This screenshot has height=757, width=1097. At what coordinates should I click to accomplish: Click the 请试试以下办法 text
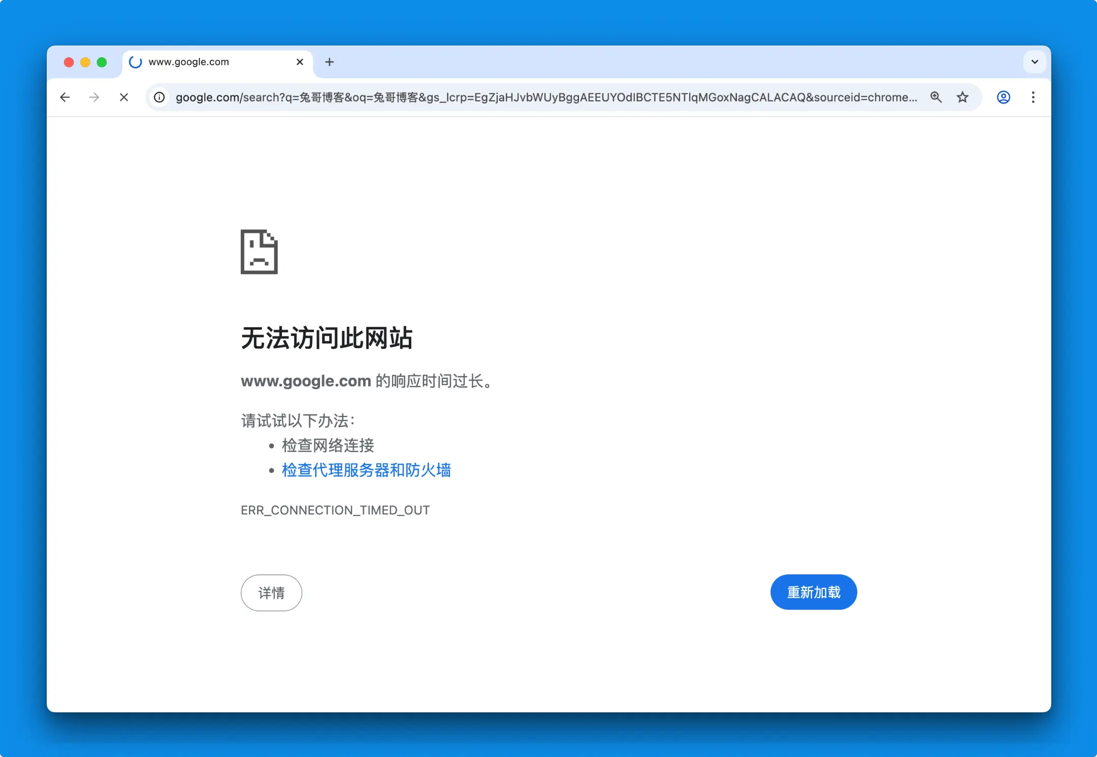pos(298,421)
